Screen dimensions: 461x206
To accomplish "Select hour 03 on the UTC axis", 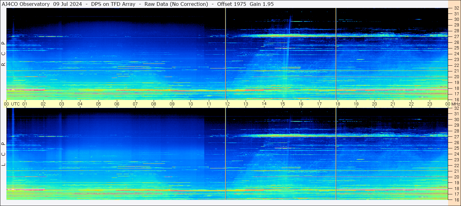I will [62, 104].
